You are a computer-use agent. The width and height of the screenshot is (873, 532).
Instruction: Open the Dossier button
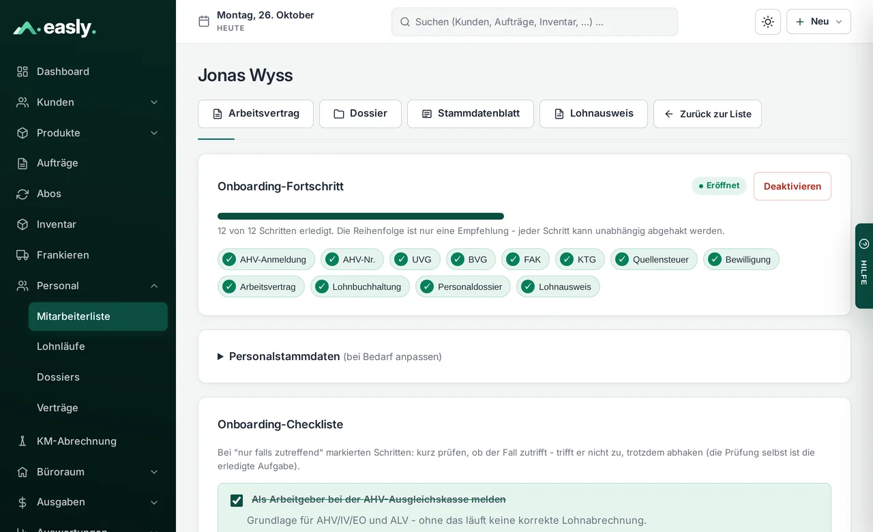coord(360,114)
